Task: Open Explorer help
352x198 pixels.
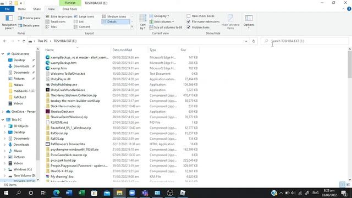Action: click(349, 9)
